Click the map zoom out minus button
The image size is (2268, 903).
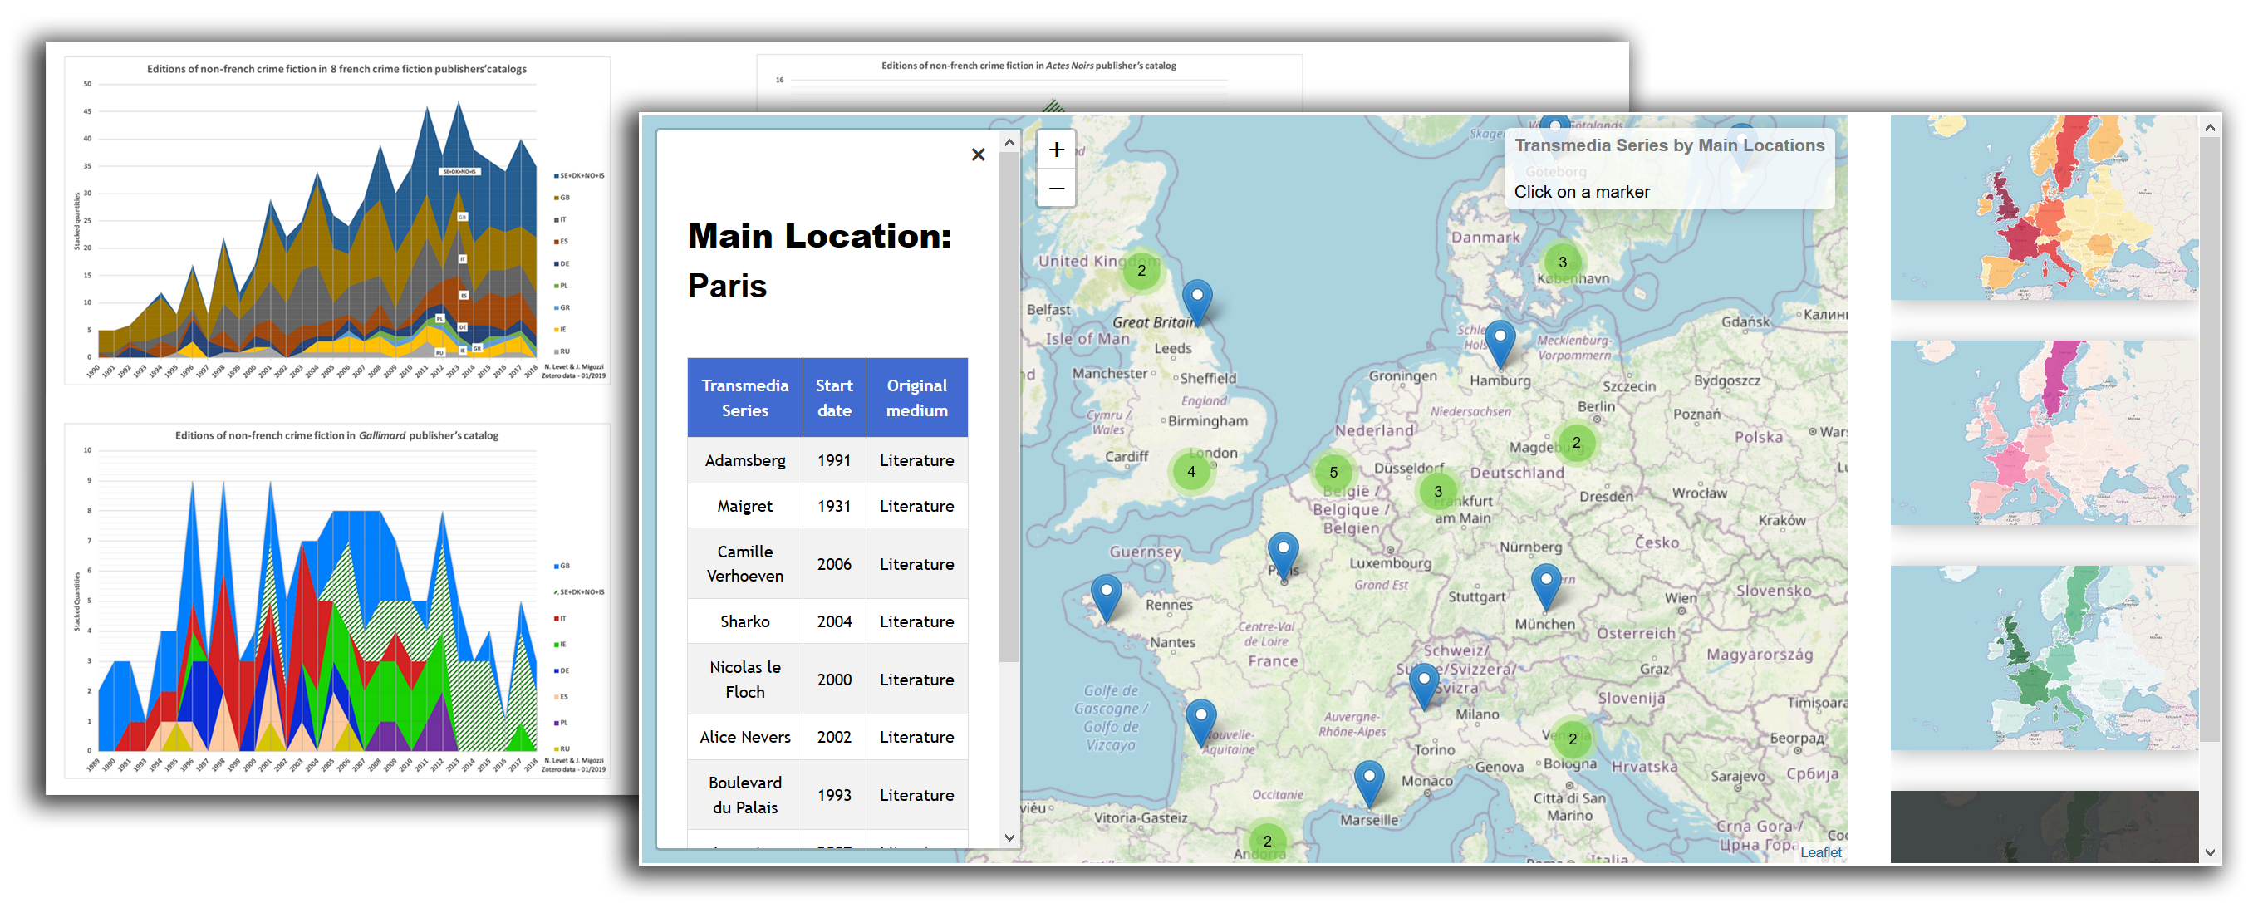[x=1056, y=189]
